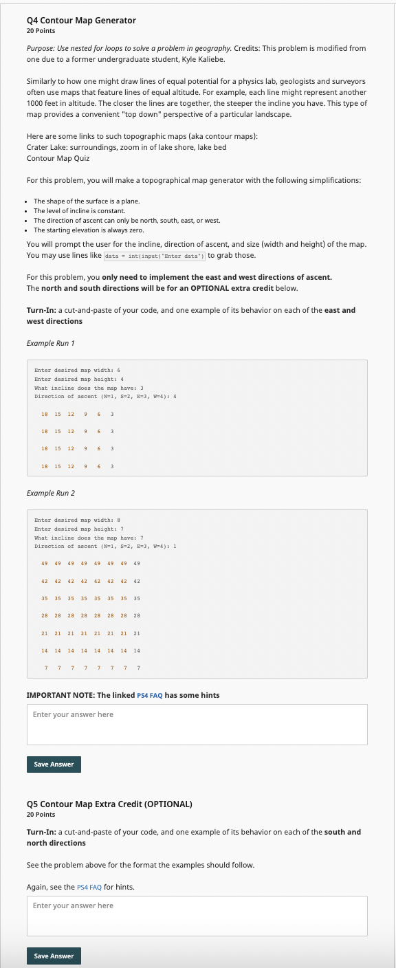Click the Example Run 2 output box
396x968 pixels.
[x=197, y=595]
